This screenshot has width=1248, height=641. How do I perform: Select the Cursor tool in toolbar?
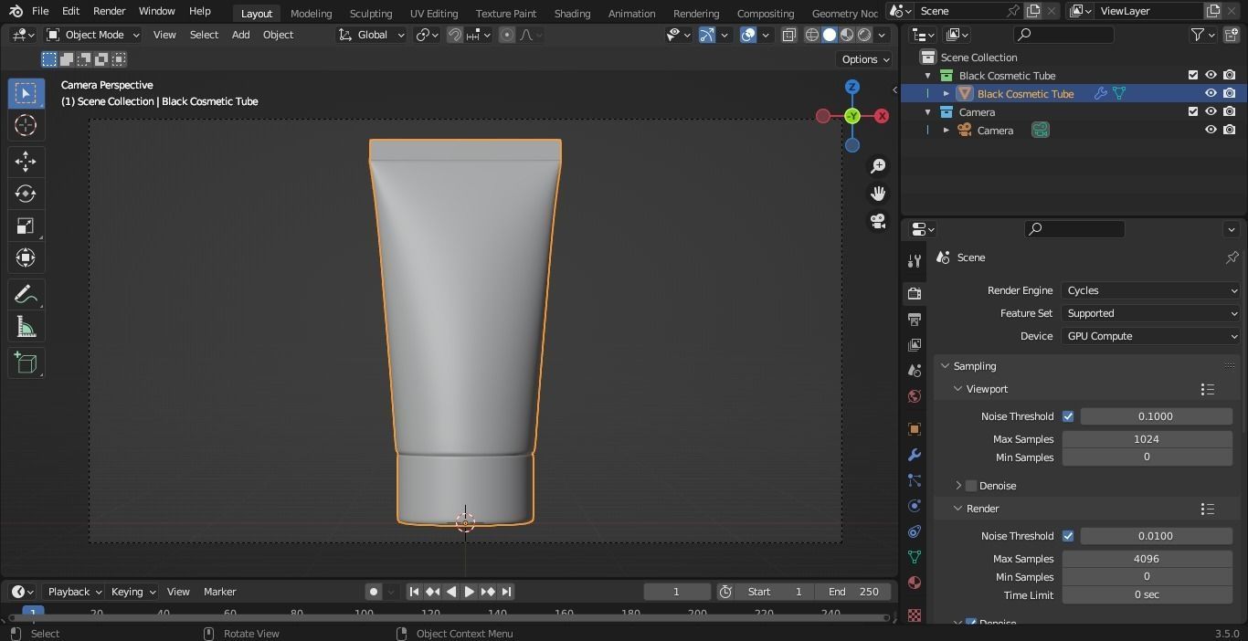pos(26,125)
